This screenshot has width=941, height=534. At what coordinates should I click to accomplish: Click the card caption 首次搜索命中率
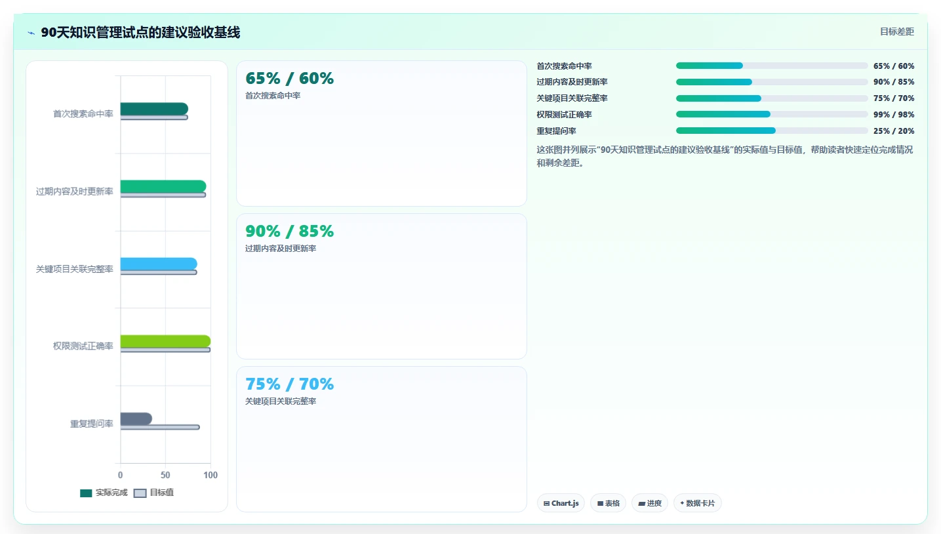273,96
